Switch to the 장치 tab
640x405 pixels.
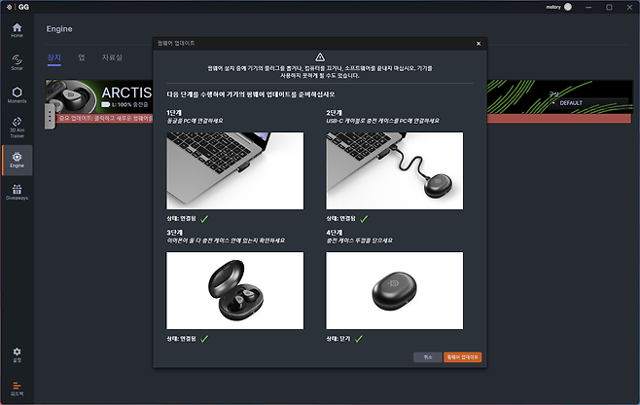(53, 58)
